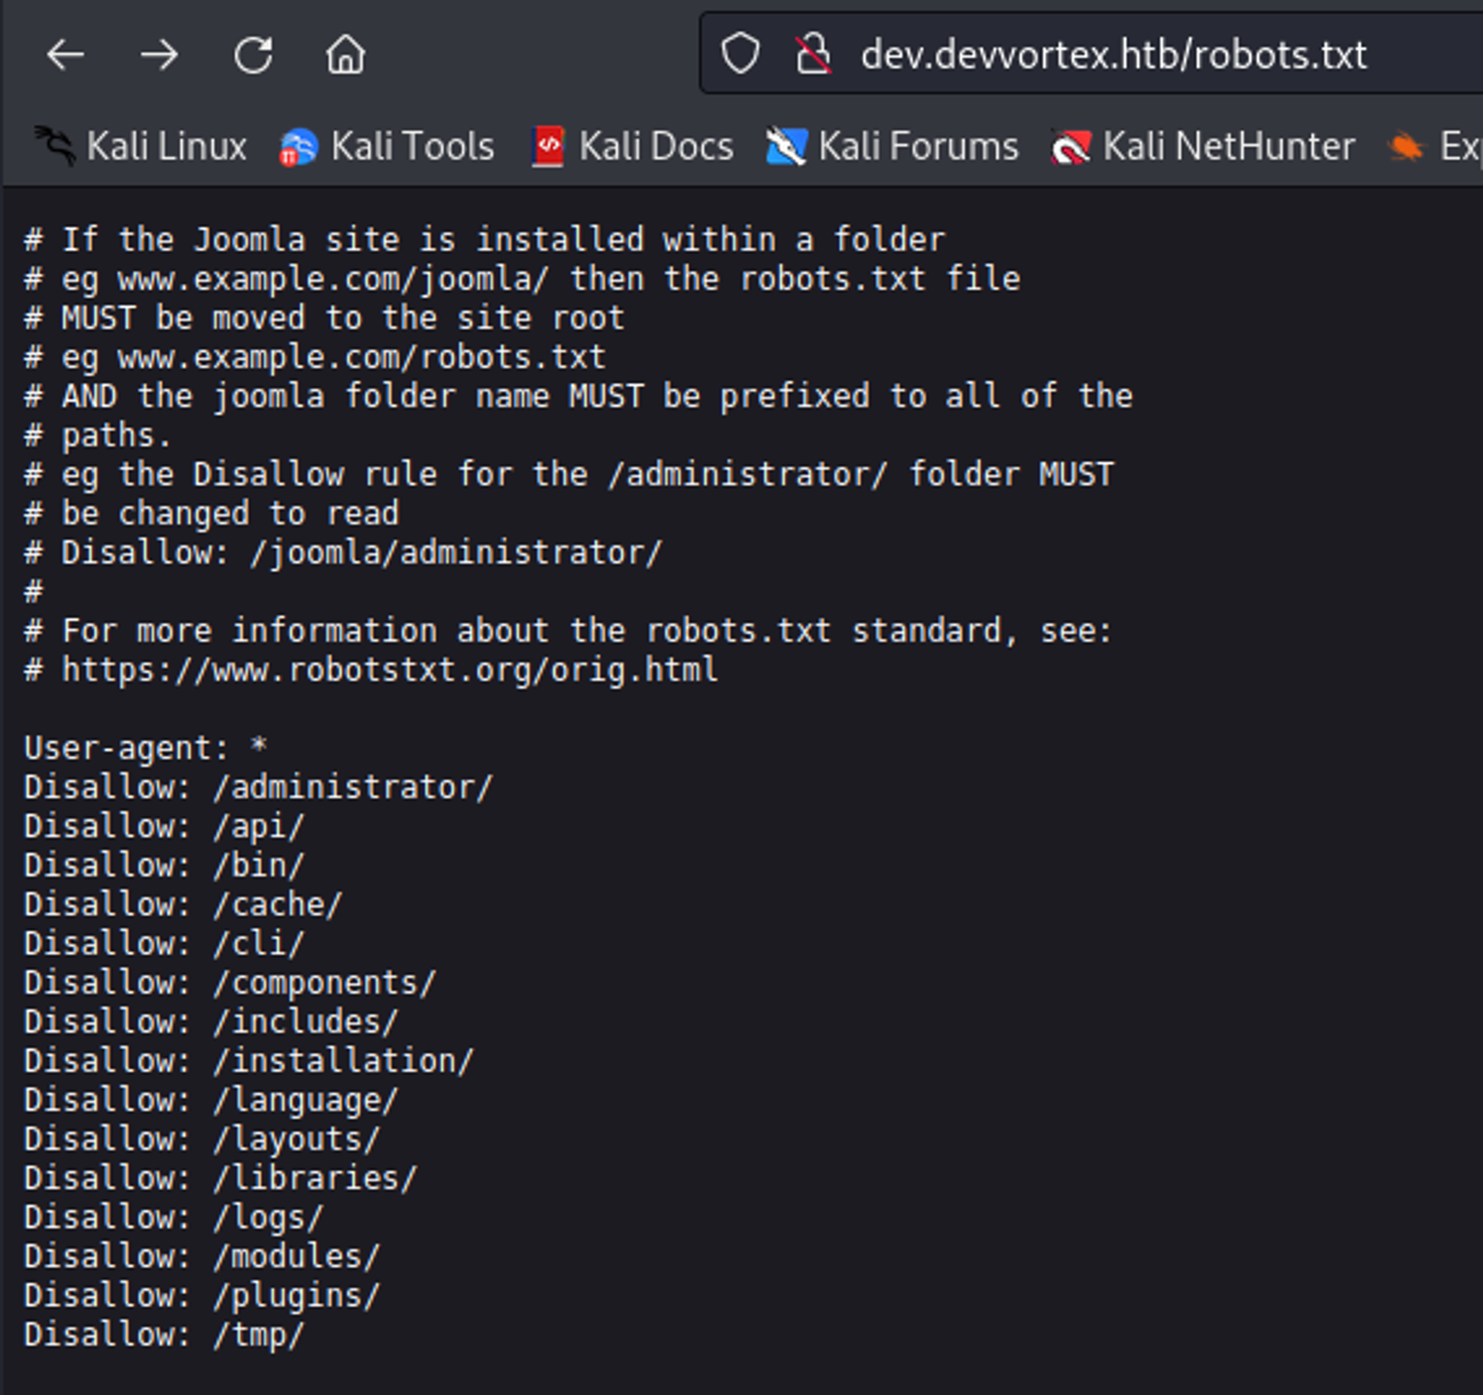Open the tracking protection shield icon

[x=741, y=53]
